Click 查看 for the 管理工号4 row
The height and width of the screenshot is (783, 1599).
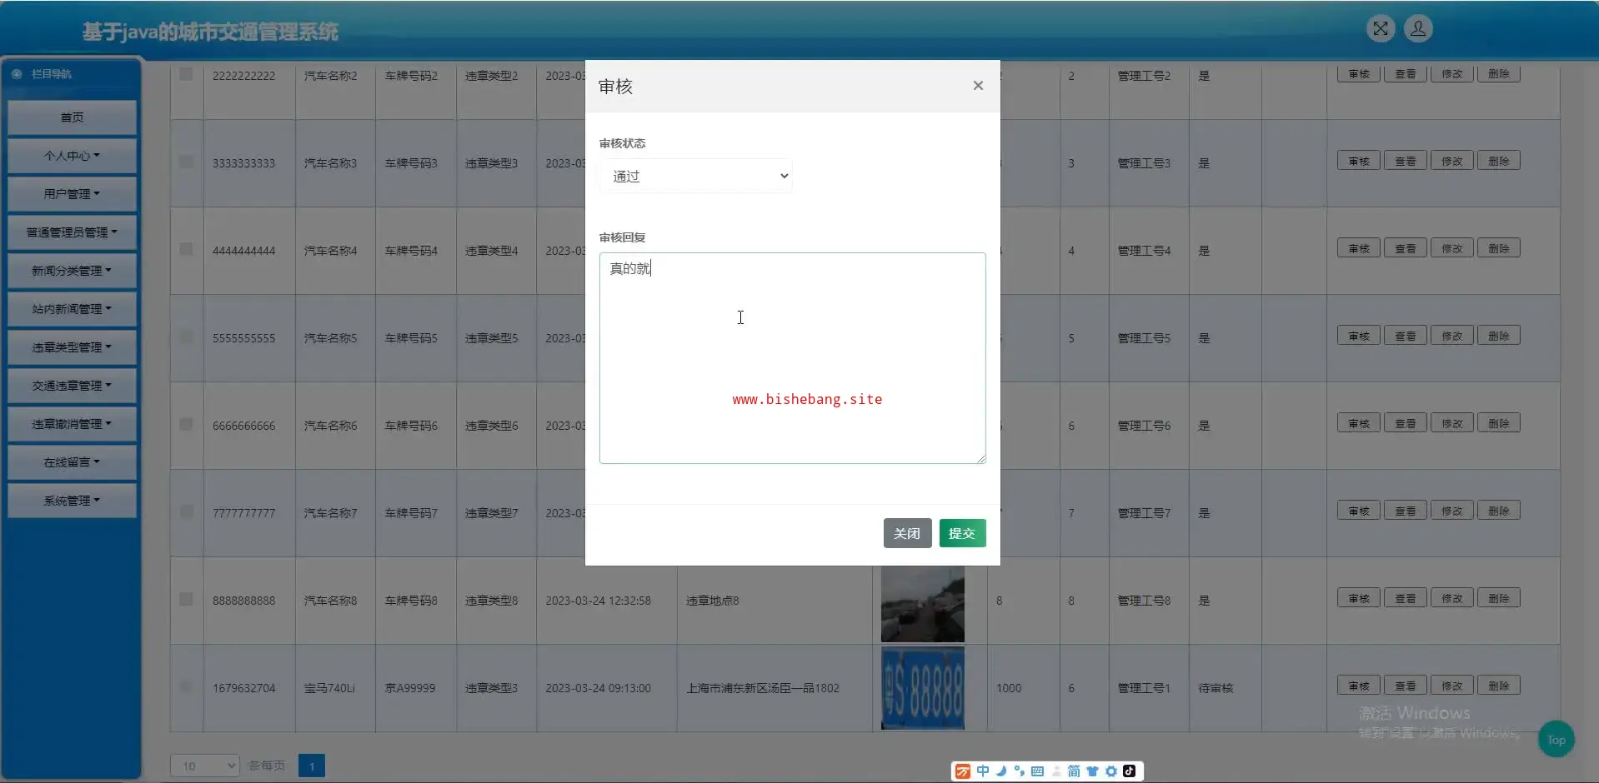click(x=1406, y=248)
